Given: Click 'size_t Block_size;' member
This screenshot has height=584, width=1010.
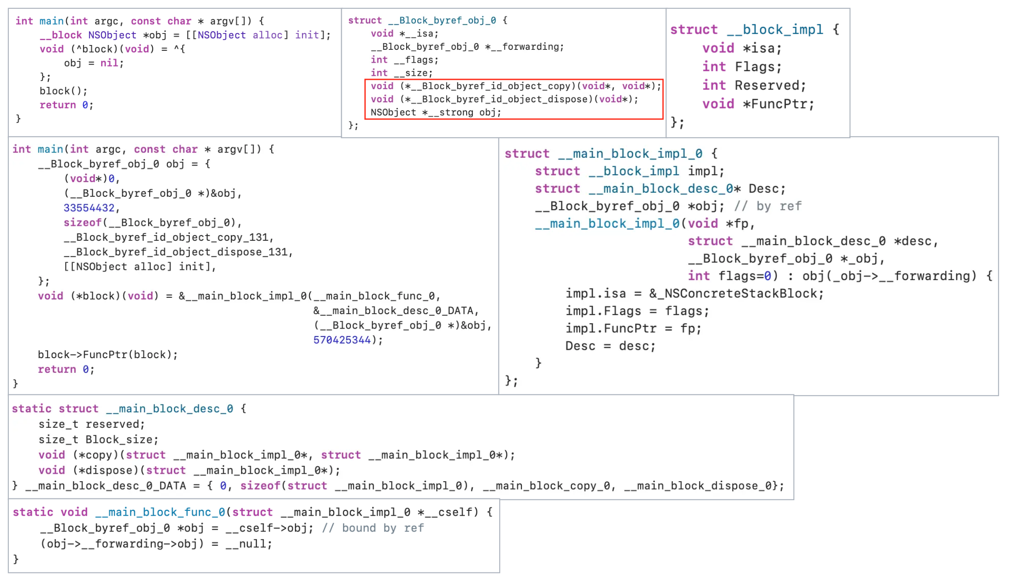Looking at the screenshot, I should coord(98,439).
